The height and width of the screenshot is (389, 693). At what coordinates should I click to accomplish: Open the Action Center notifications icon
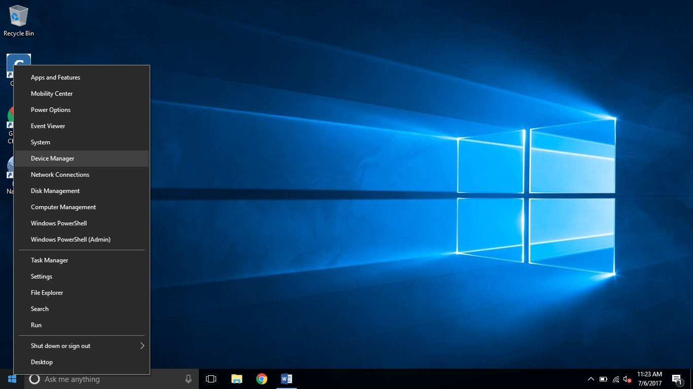(677, 379)
